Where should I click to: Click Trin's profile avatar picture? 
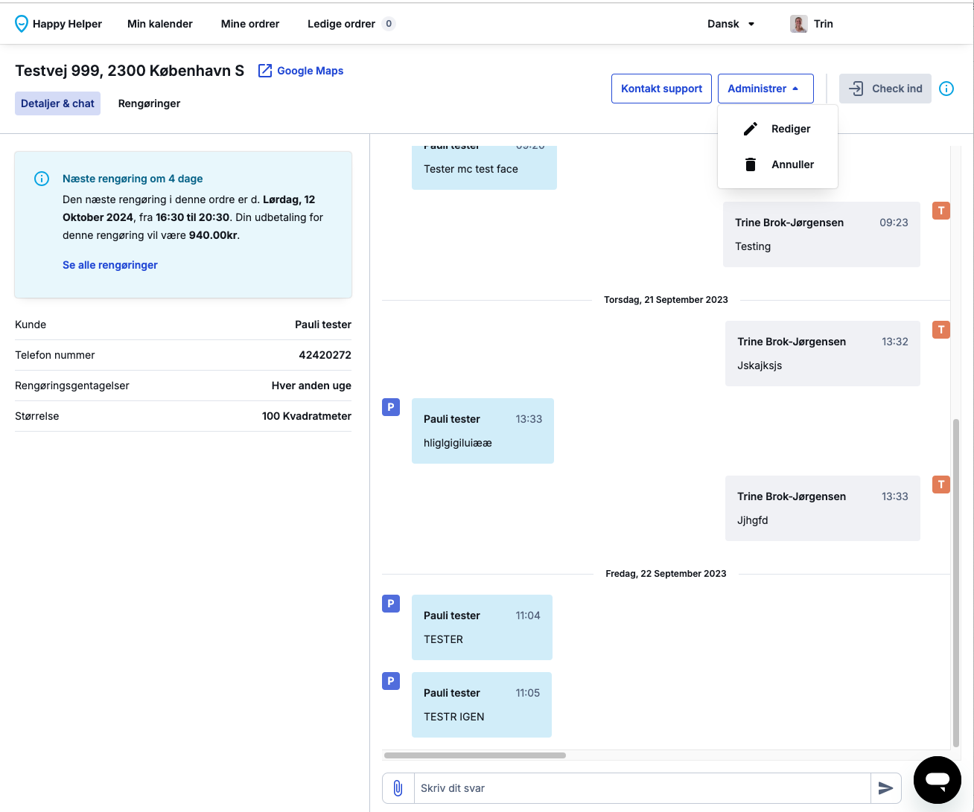799,24
